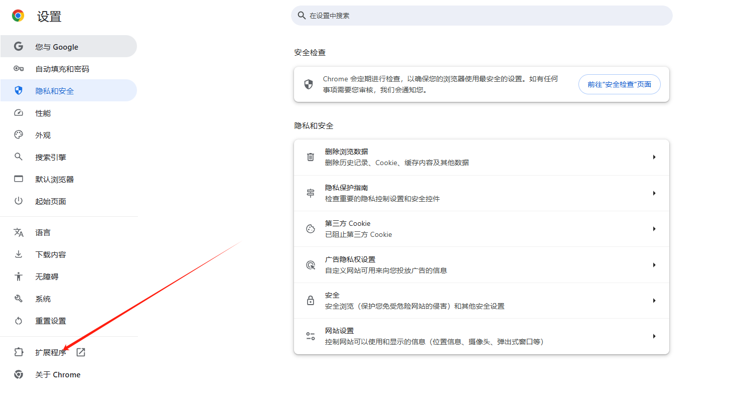Click the signpost icon for 隐私保护指南

point(311,193)
